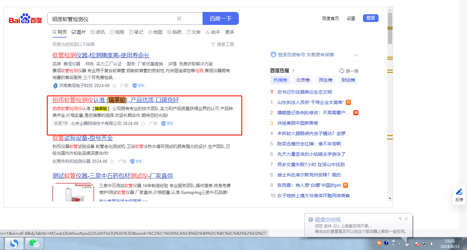467x250 pixels.
Task: Click the 保障 badge for 北京企腾网络技术有限公司
Action: pos(168,123)
